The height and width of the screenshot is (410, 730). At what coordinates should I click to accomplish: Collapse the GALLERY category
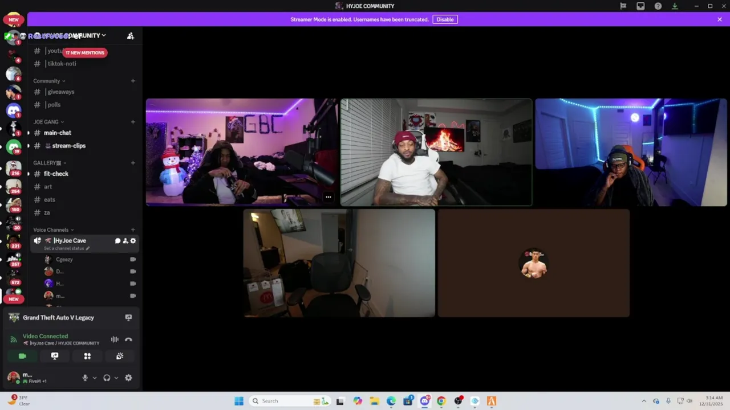pos(50,163)
